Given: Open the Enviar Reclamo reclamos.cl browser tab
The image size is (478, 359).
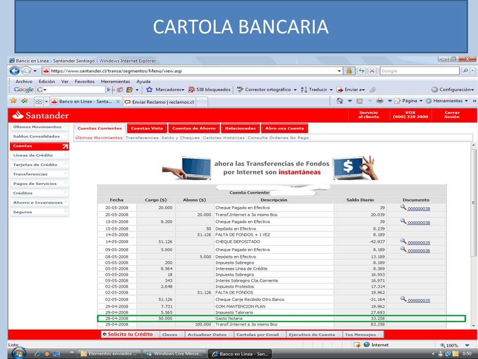Looking at the screenshot, I should click(x=160, y=102).
